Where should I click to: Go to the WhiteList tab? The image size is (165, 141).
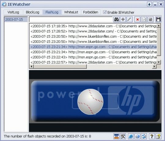tap(71, 12)
